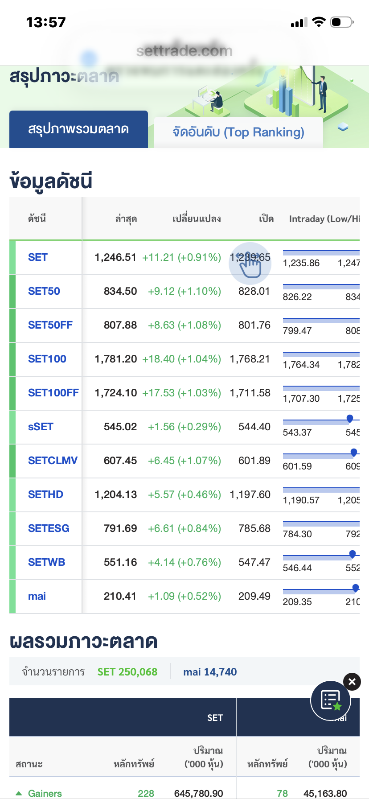Open the floating watchlist star icon
Screen dimensions: 369x799
[330, 700]
